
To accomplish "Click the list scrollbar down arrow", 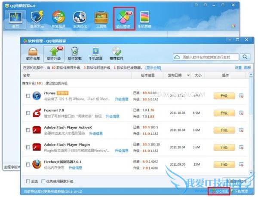I will (251, 173).
